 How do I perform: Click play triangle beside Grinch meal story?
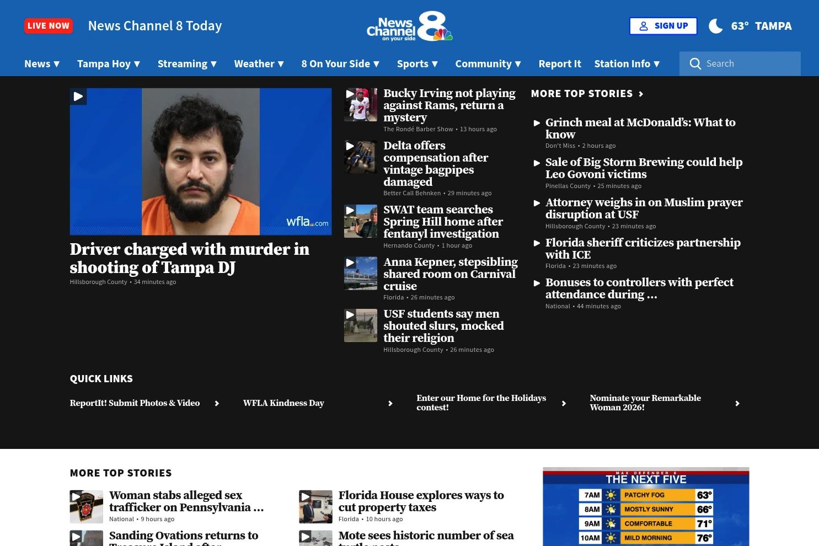(537, 123)
